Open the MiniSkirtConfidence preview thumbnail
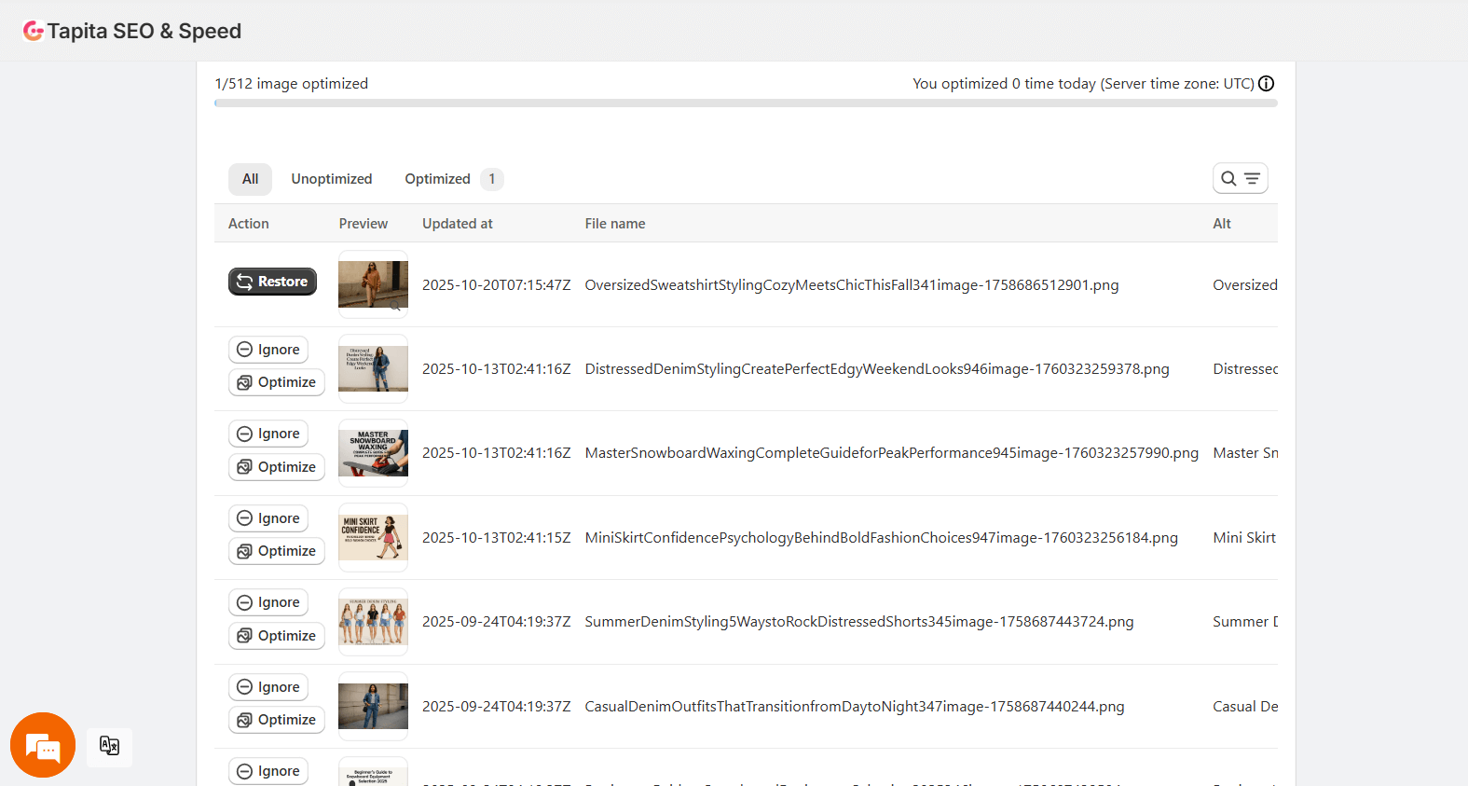 [x=373, y=537]
